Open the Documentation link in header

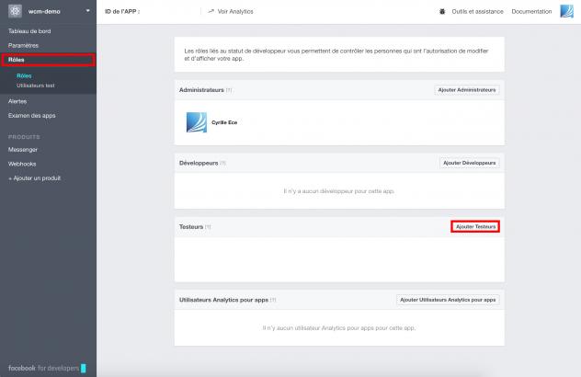pyautogui.click(x=531, y=11)
